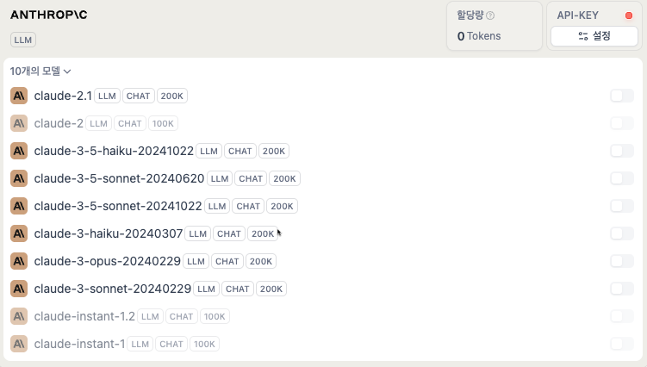This screenshot has width=647, height=367.
Task: Click CHAT tag on claude-instant-1
Action: 171,344
